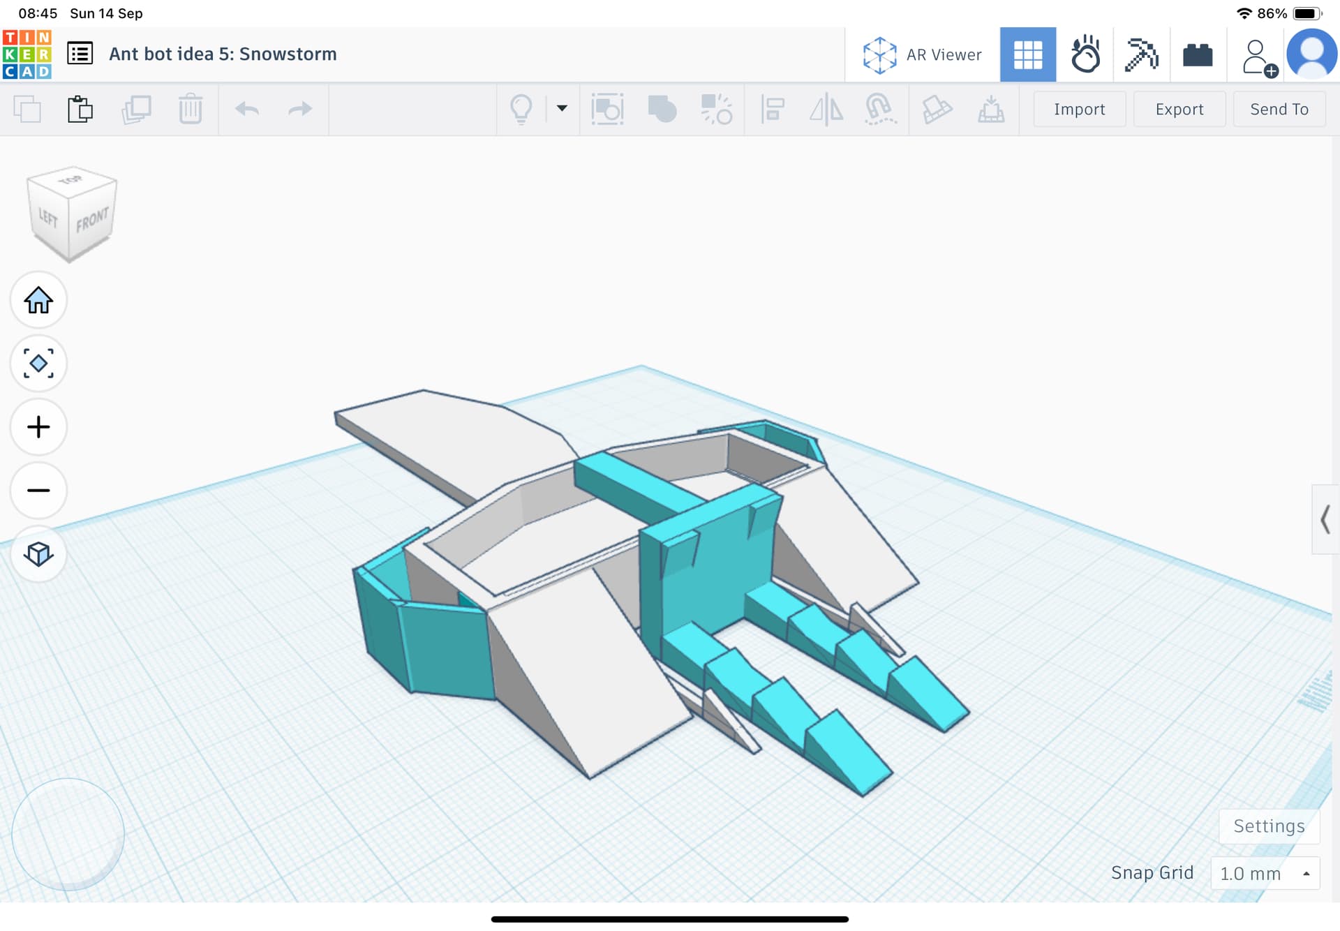Toggle show all light bulb icon

point(521,109)
